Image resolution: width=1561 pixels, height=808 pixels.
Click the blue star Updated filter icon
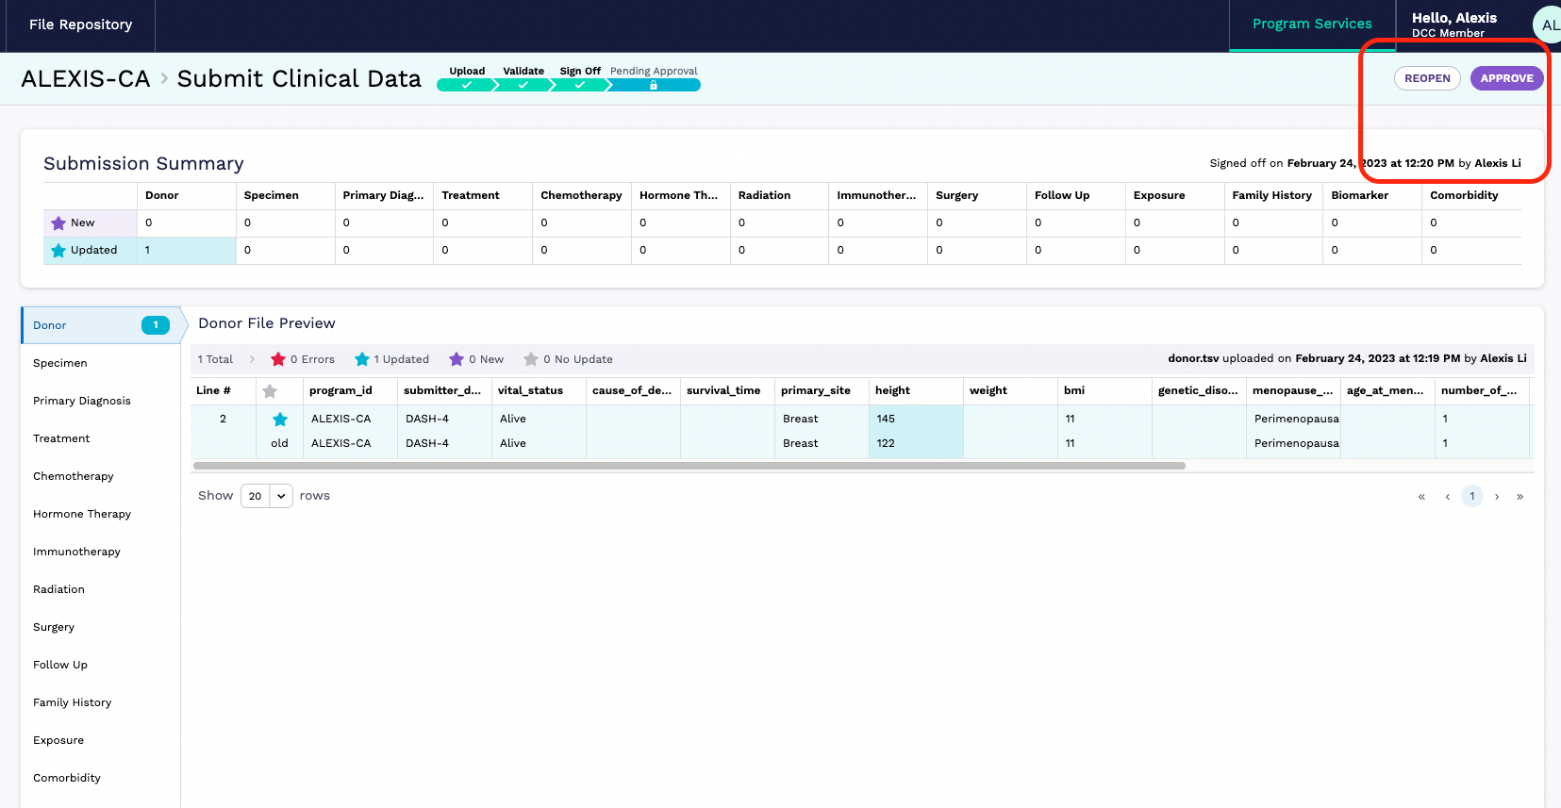click(x=362, y=359)
